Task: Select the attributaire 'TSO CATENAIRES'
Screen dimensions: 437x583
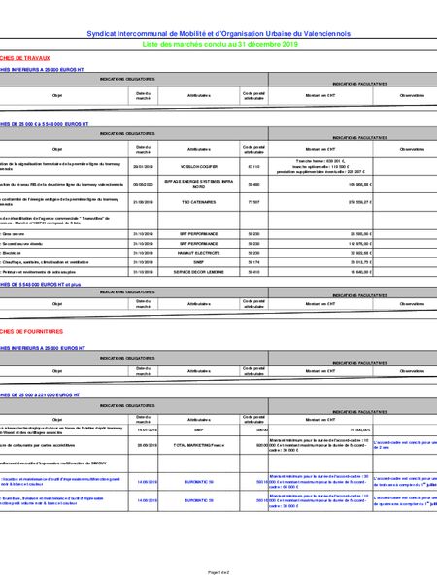Action: 199,202
